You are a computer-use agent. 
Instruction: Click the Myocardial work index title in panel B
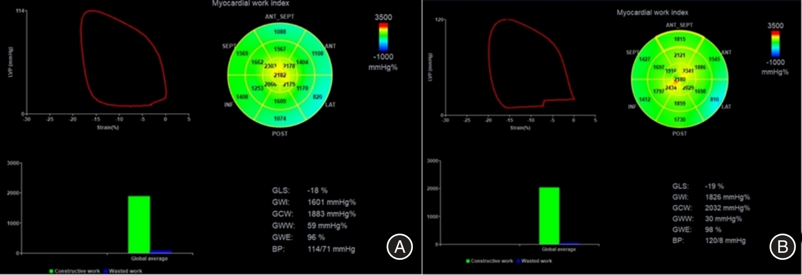point(652,12)
